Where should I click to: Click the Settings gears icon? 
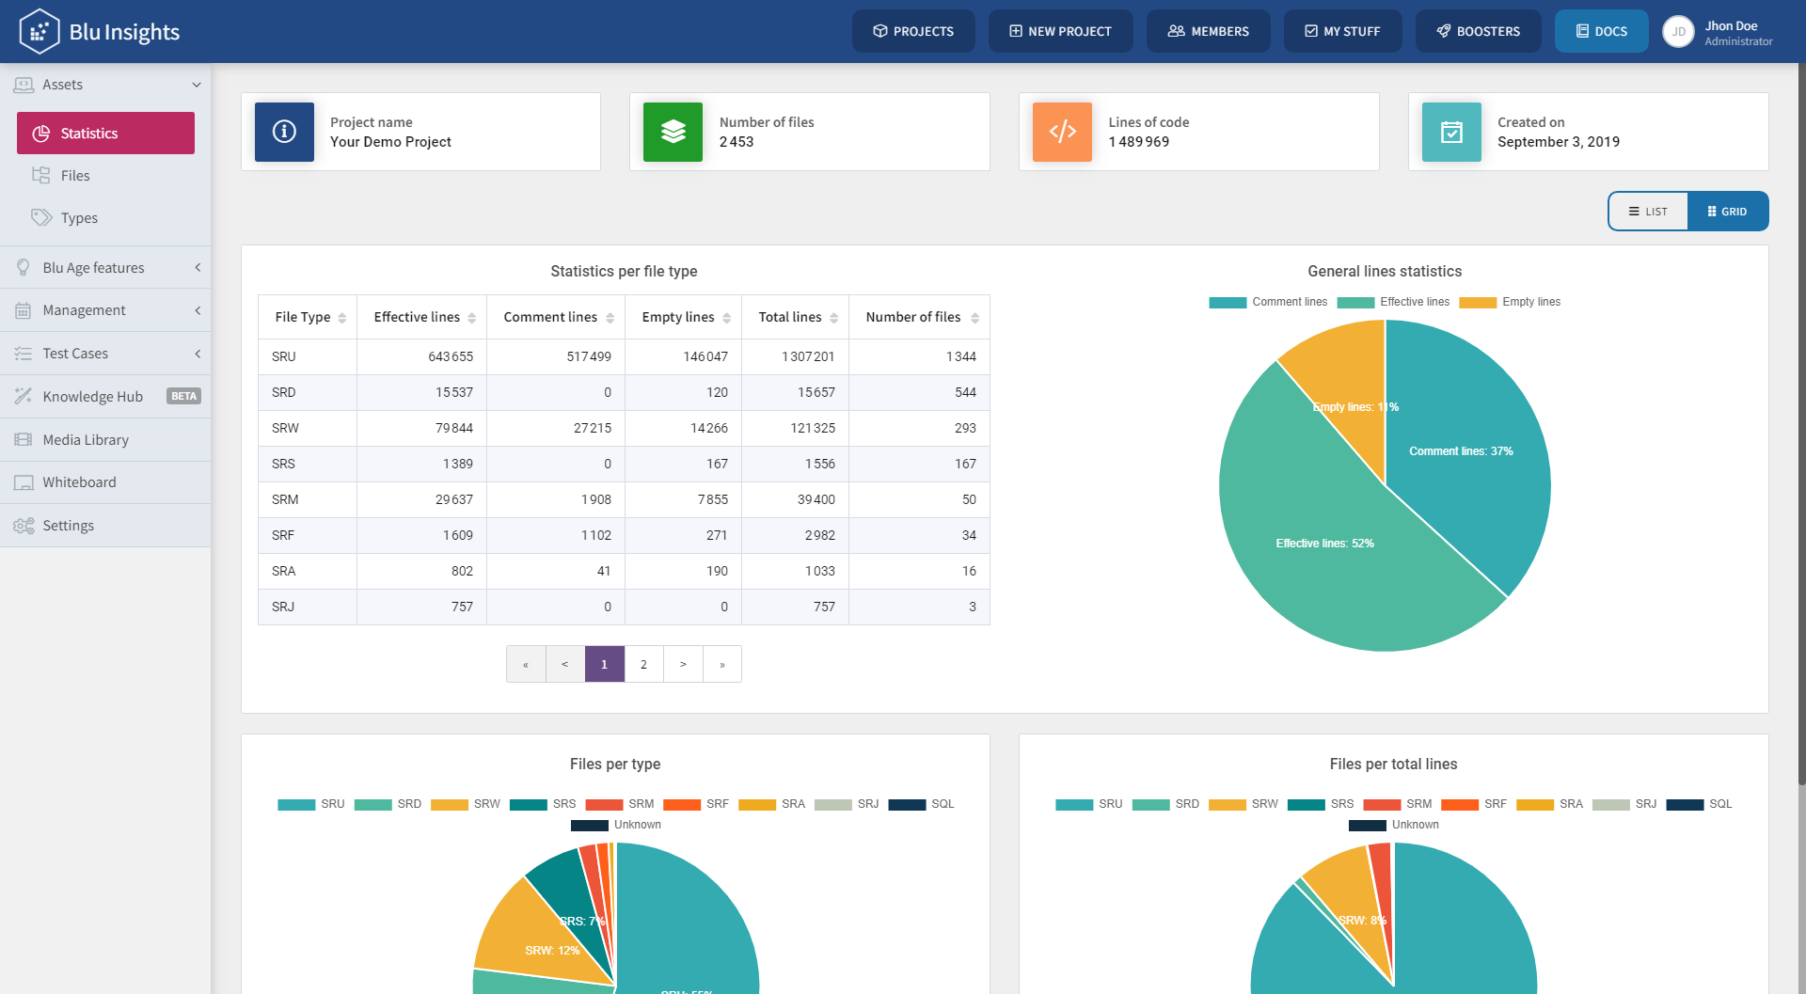pyautogui.click(x=24, y=526)
